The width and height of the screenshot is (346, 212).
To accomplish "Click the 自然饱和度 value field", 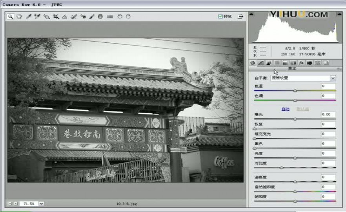I will [x=328, y=187].
